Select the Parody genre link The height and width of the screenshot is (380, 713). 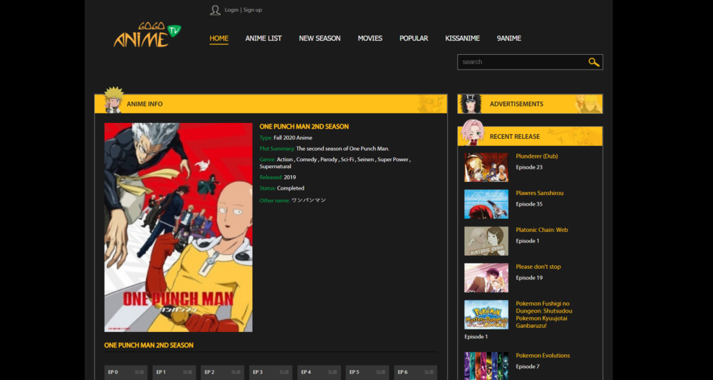pyautogui.click(x=329, y=160)
